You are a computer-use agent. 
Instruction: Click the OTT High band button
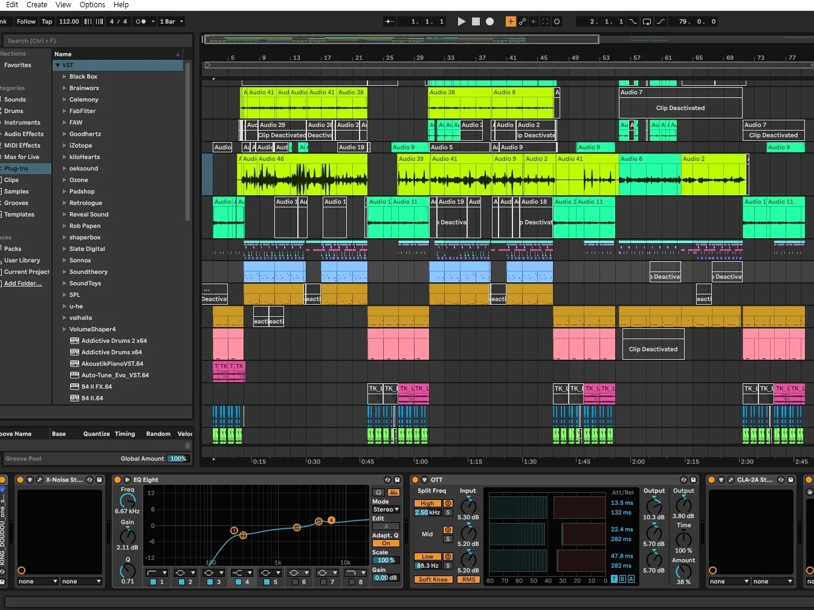427,504
